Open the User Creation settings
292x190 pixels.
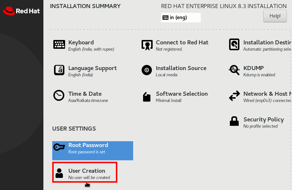(85, 172)
